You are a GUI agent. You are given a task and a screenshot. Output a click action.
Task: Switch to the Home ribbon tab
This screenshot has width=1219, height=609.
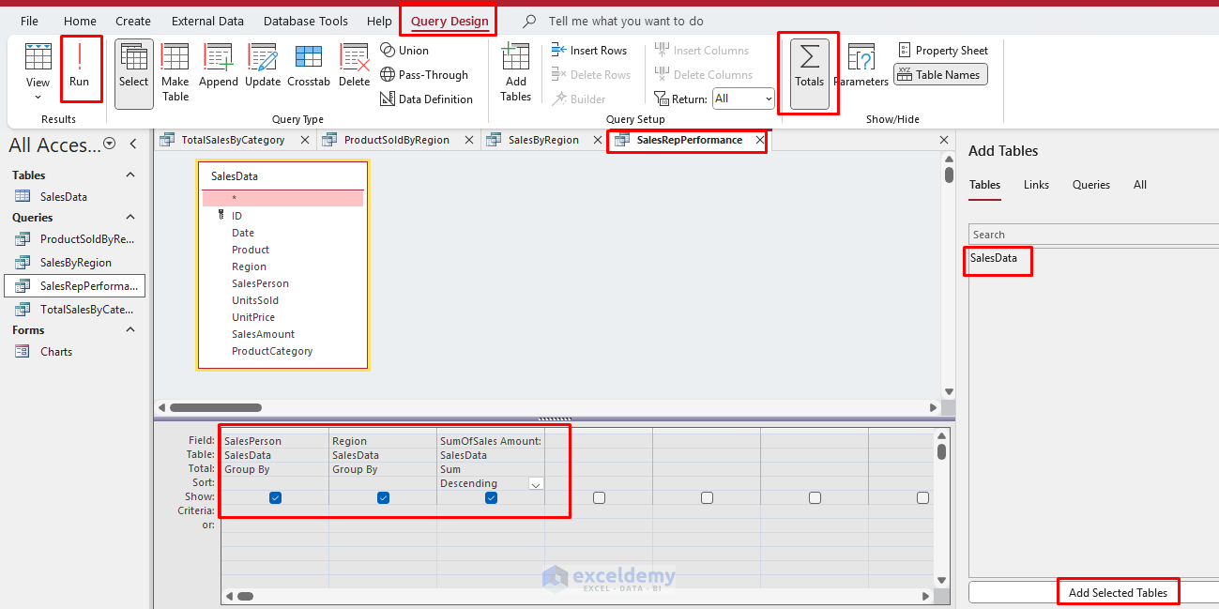tap(80, 21)
